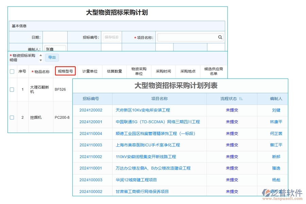Click the 日期 date input field
Screen dimensions: 306x204
[x=55, y=37]
